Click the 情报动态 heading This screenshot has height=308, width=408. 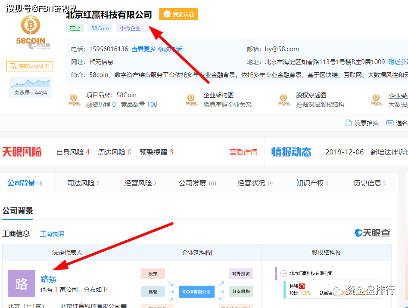tap(291, 152)
